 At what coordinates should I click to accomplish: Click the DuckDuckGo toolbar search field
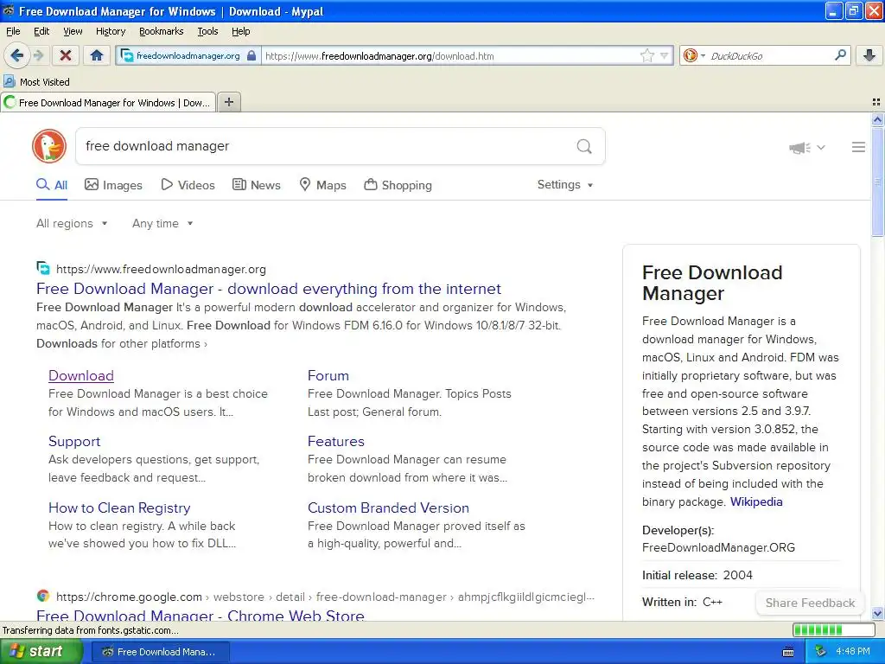(x=769, y=55)
